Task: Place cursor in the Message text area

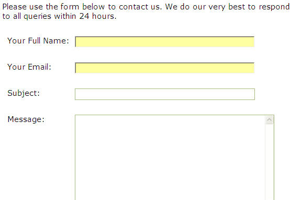Action: click(170, 157)
